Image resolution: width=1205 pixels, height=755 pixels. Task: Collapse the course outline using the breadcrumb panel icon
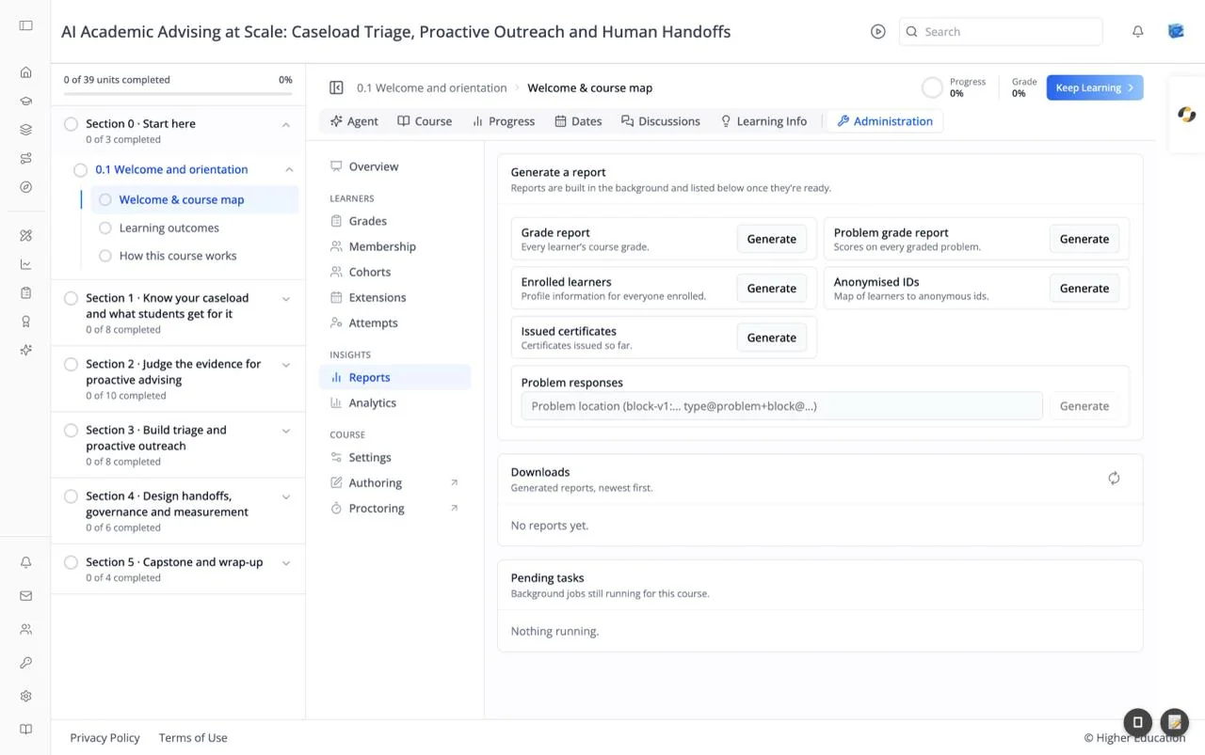coord(336,87)
